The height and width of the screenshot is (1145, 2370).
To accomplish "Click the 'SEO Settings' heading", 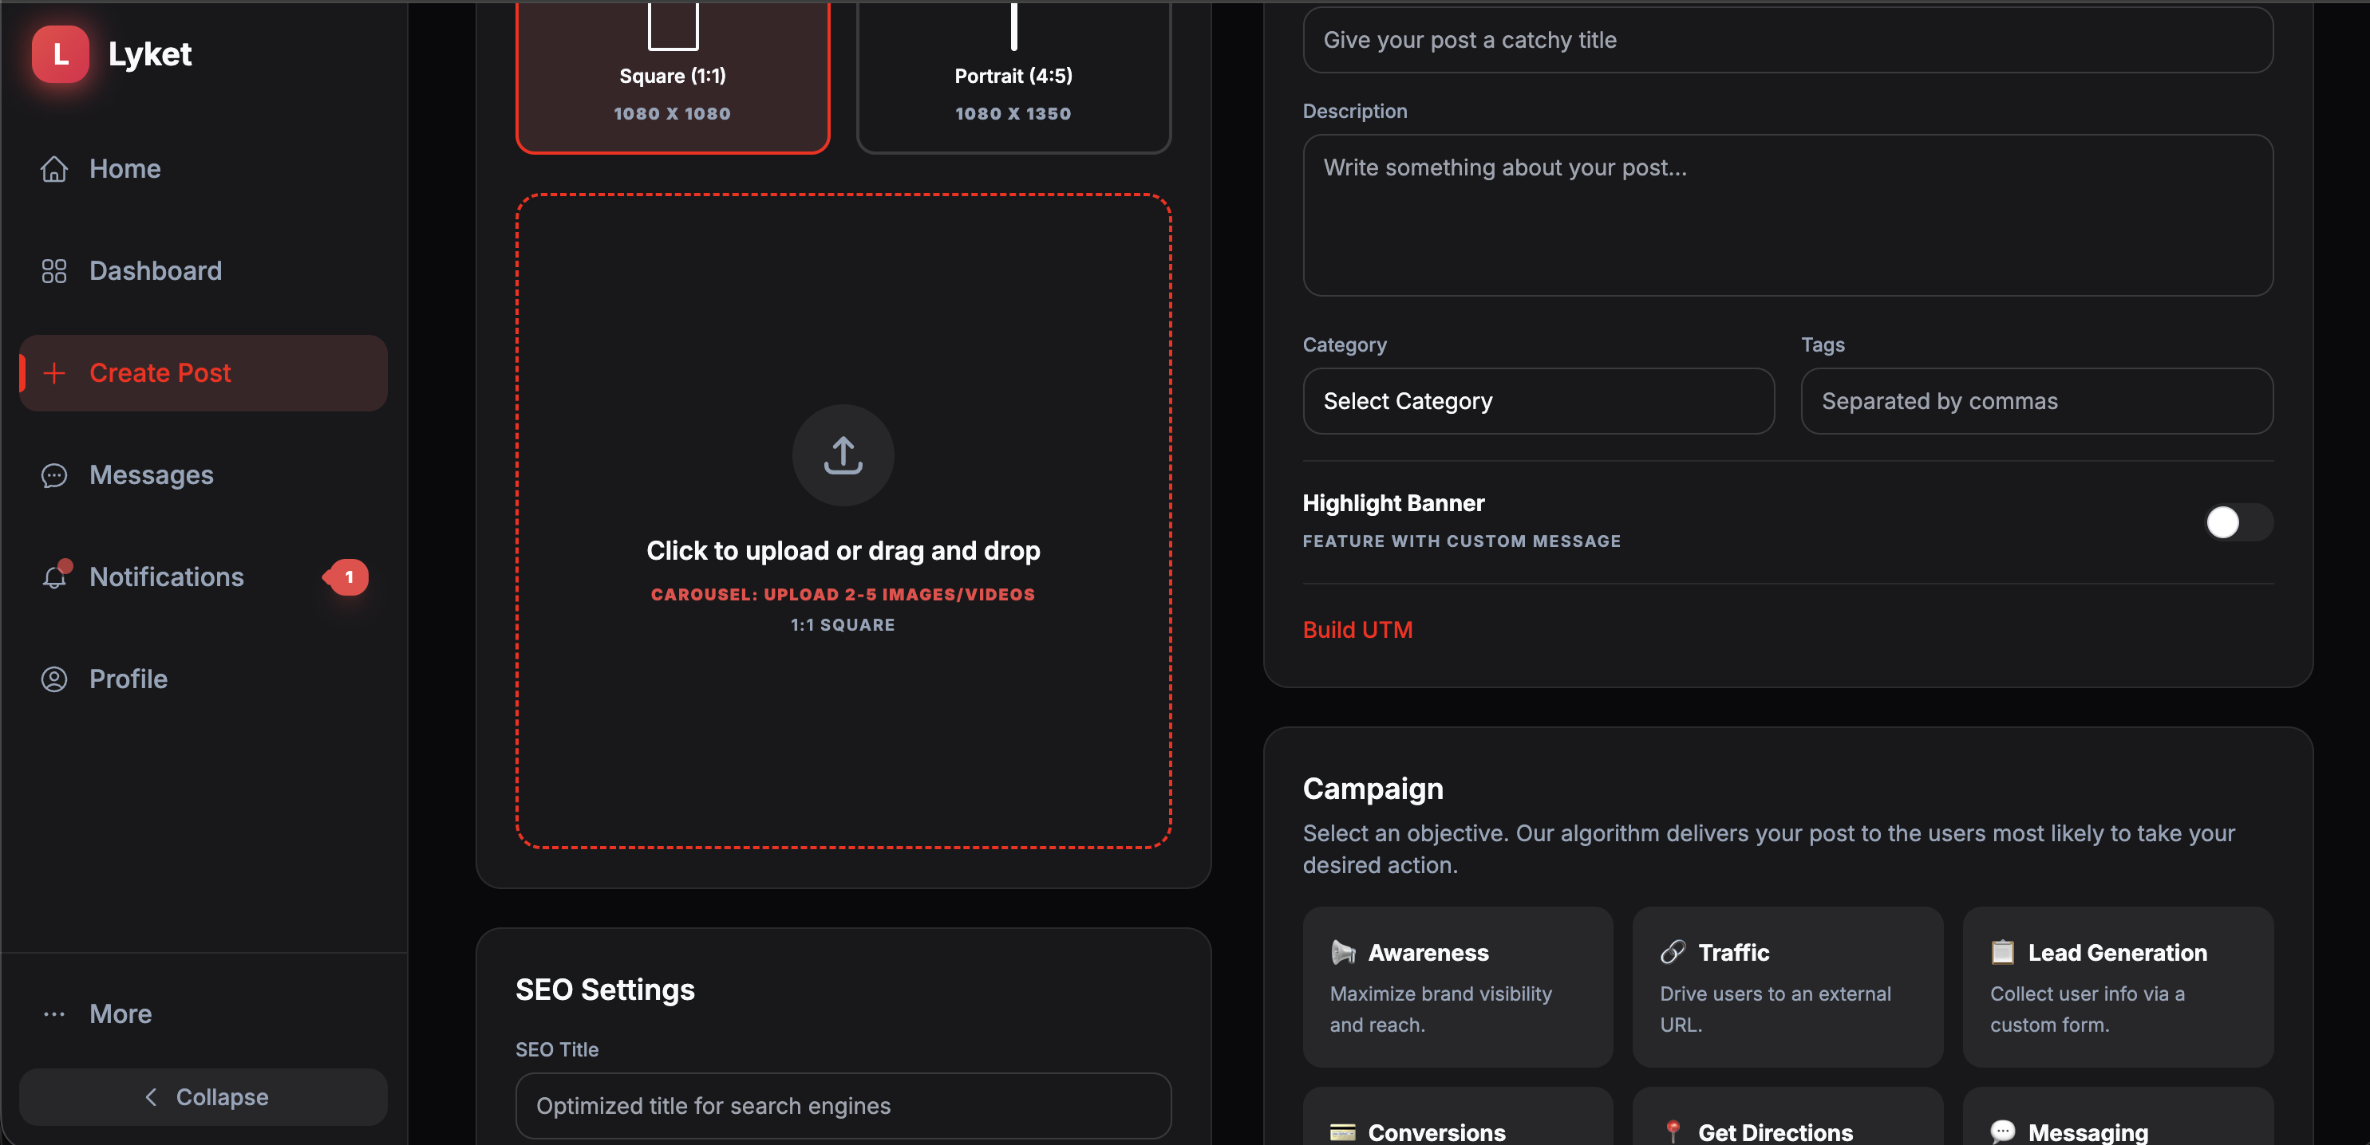I will tap(604, 990).
